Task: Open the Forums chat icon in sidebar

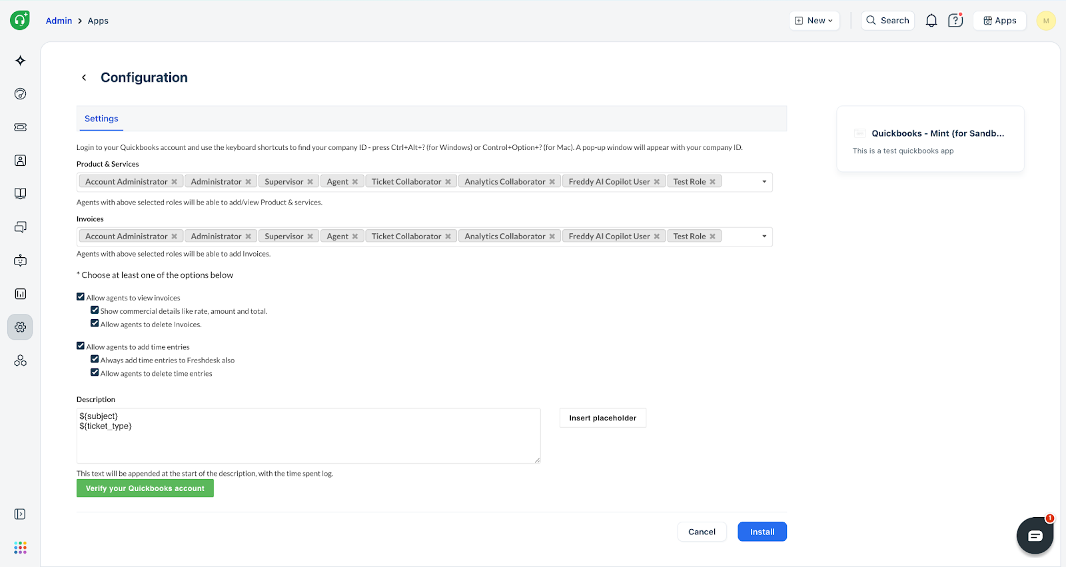Action: tap(21, 227)
